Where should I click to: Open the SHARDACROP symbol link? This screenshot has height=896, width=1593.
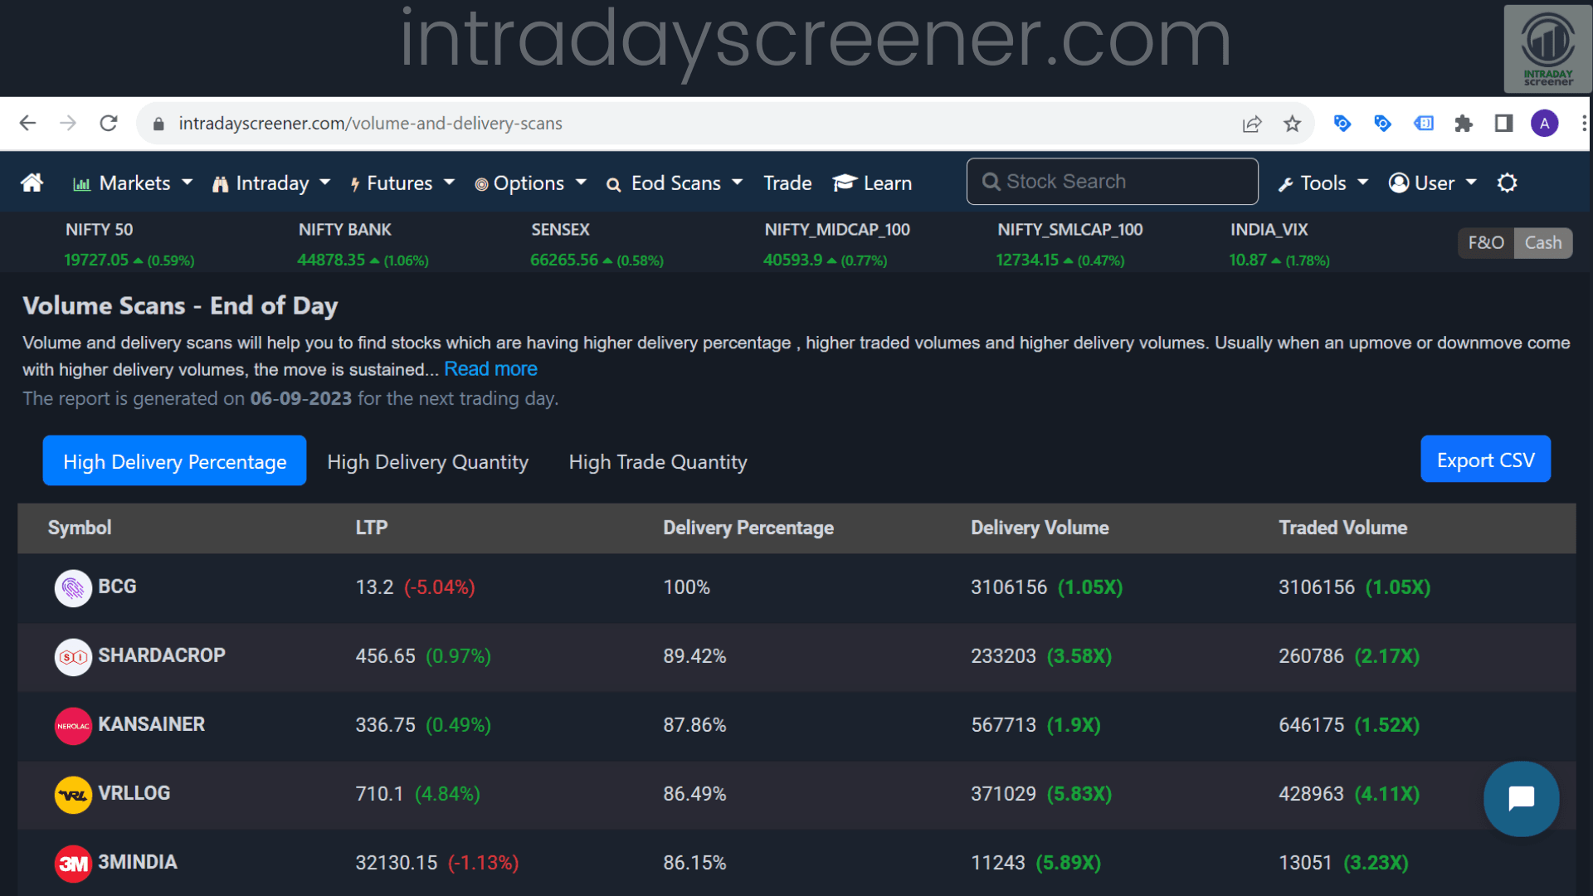tap(162, 655)
